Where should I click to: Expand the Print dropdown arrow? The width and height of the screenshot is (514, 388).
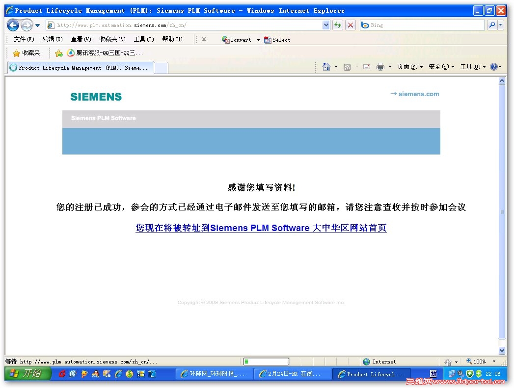click(x=390, y=67)
